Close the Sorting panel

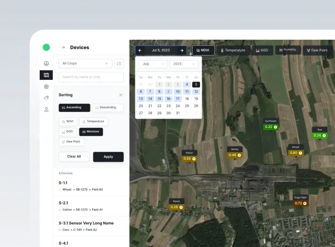click(121, 95)
